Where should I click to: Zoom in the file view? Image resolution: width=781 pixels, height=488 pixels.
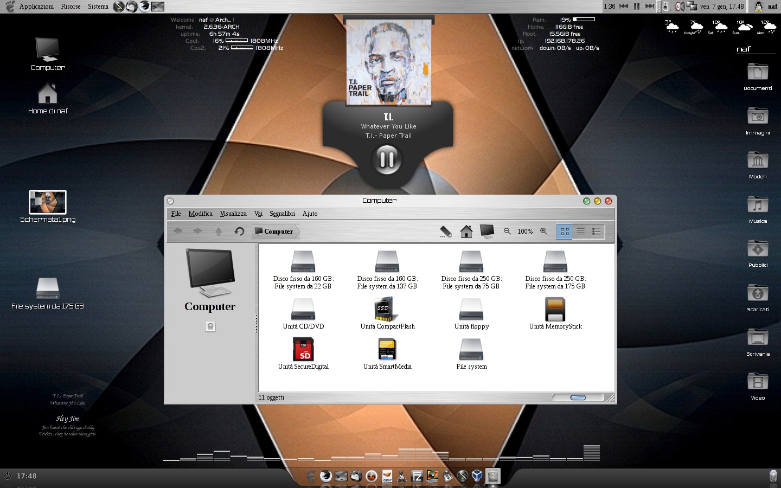coord(543,231)
